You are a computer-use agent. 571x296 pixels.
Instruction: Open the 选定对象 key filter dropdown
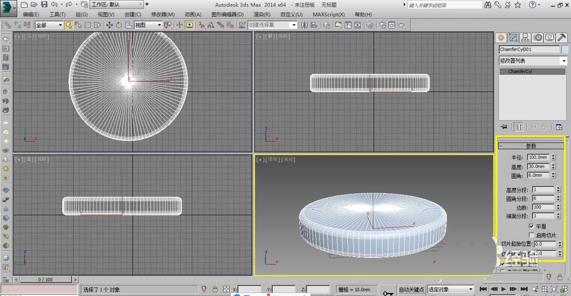click(x=451, y=290)
